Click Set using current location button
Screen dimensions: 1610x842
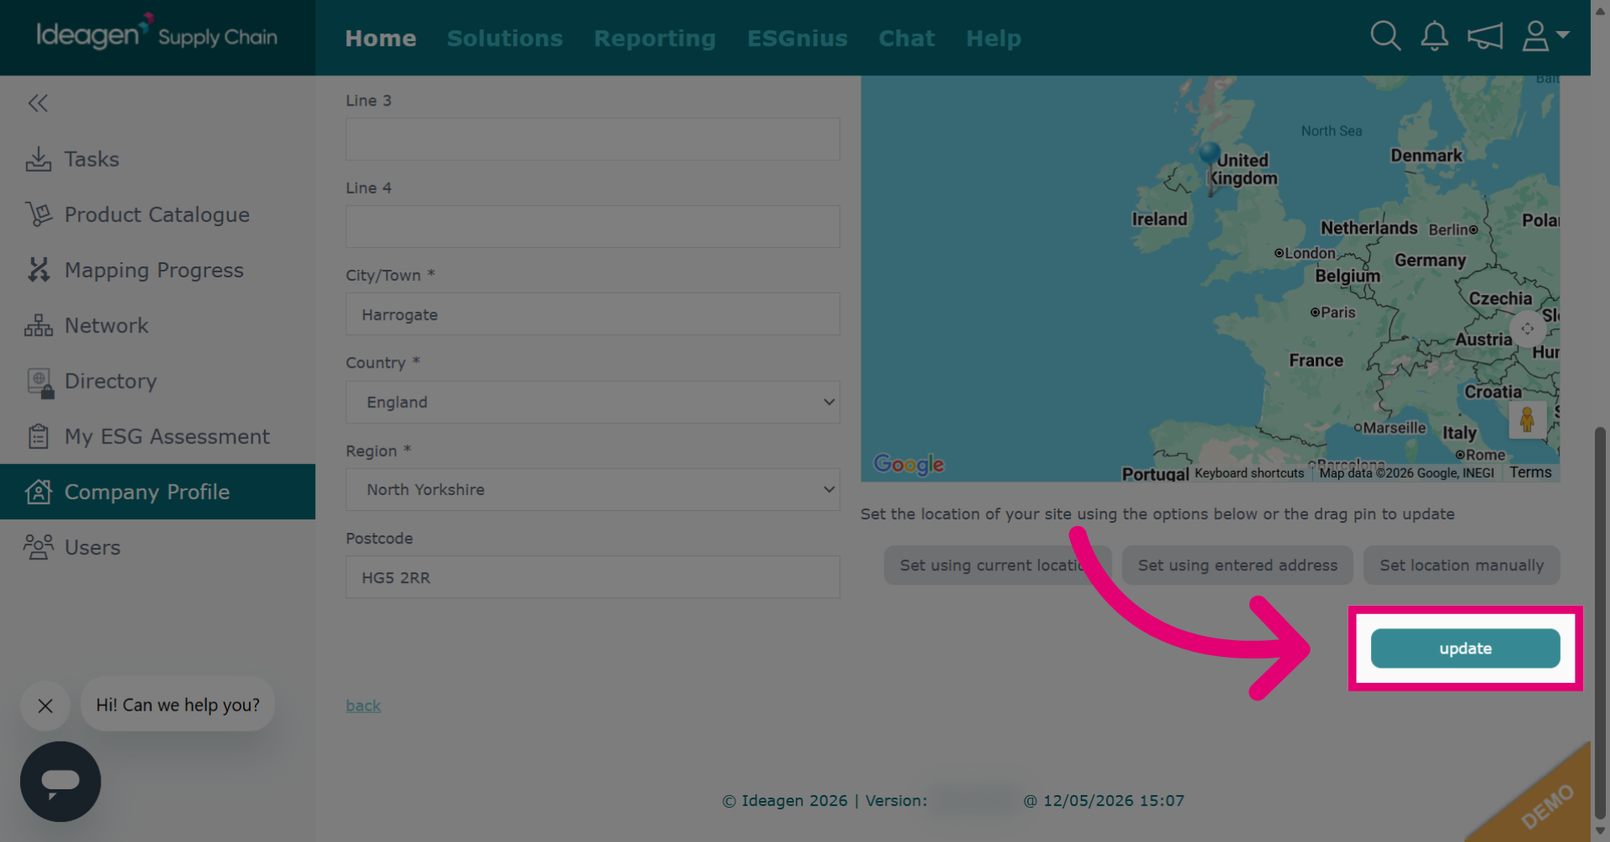[997, 566]
